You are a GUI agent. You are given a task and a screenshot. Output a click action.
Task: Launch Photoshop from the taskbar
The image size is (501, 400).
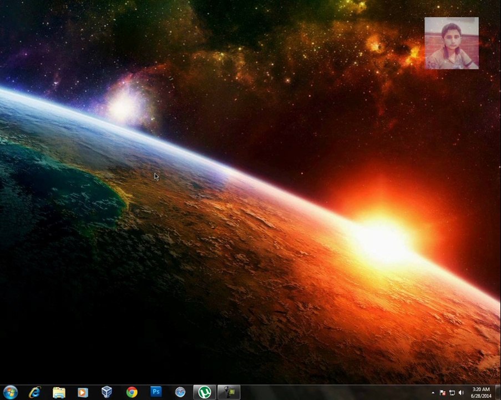156,392
